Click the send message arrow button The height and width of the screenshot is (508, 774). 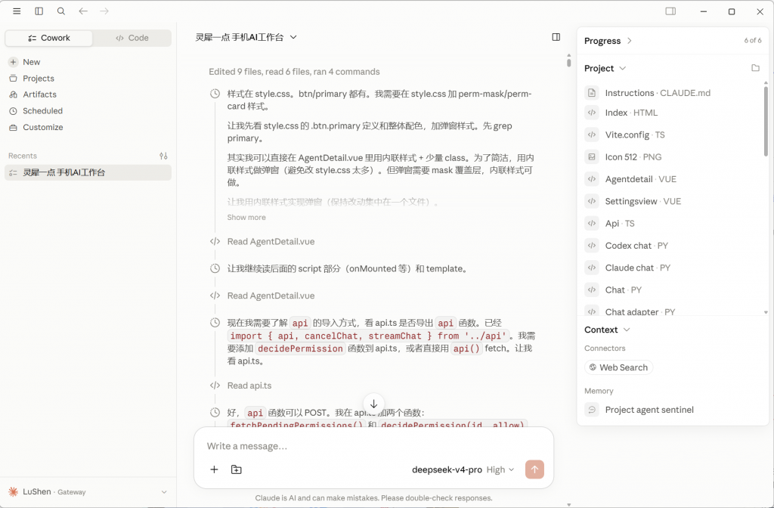coord(534,469)
